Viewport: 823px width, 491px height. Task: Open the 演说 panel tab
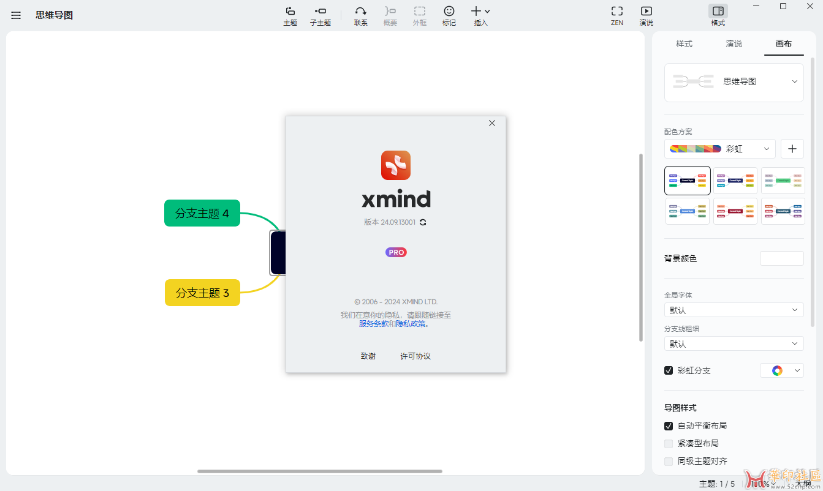[734, 43]
